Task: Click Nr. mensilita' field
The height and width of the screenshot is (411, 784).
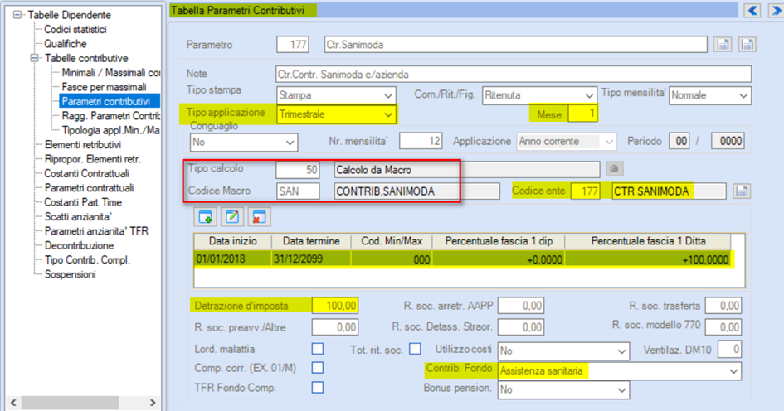Action: pos(421,142)
